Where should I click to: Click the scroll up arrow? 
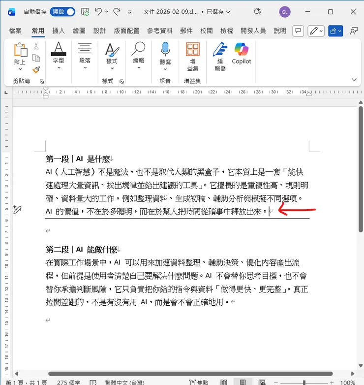(x=361, y=102)
